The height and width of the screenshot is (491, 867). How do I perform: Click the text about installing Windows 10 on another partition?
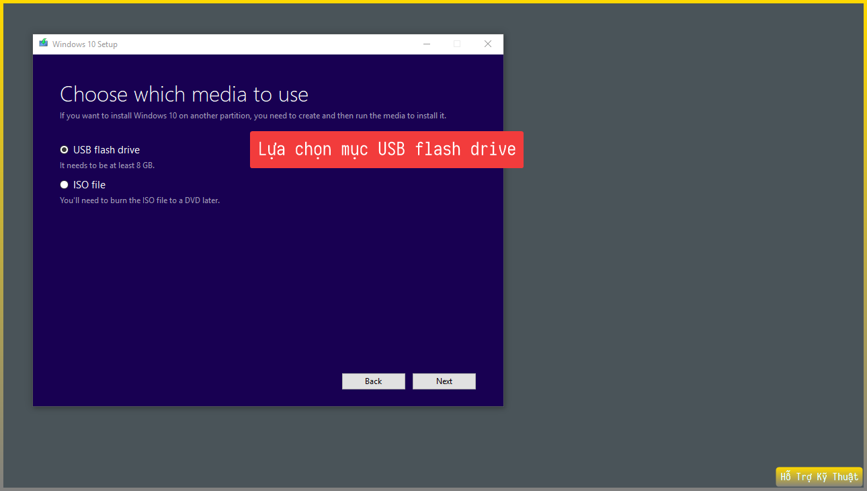[x=253, y=116]
